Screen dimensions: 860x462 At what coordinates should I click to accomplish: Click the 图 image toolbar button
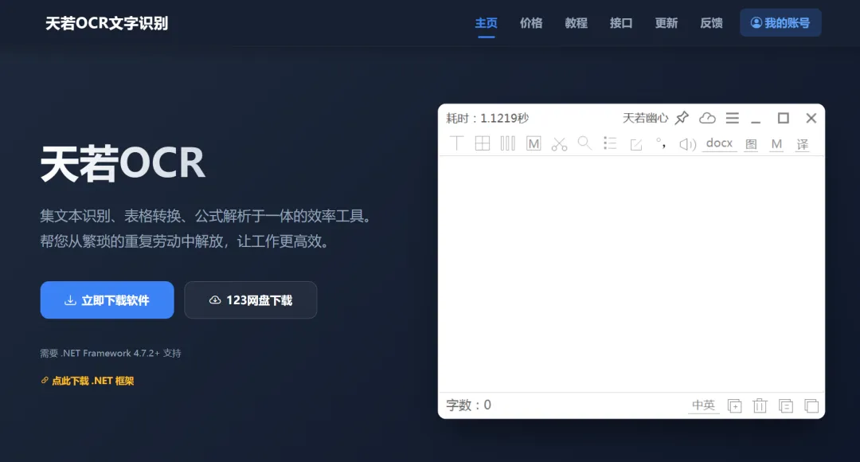[x=751, y=144]
